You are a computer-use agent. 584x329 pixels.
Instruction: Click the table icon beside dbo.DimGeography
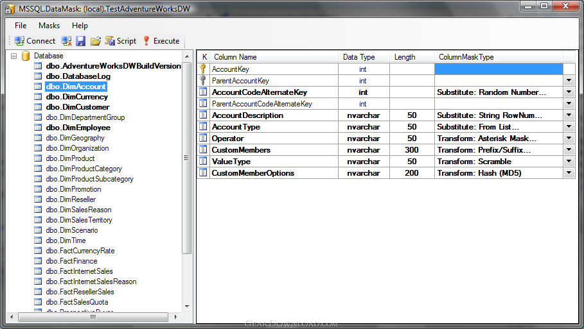pos(38,138)
